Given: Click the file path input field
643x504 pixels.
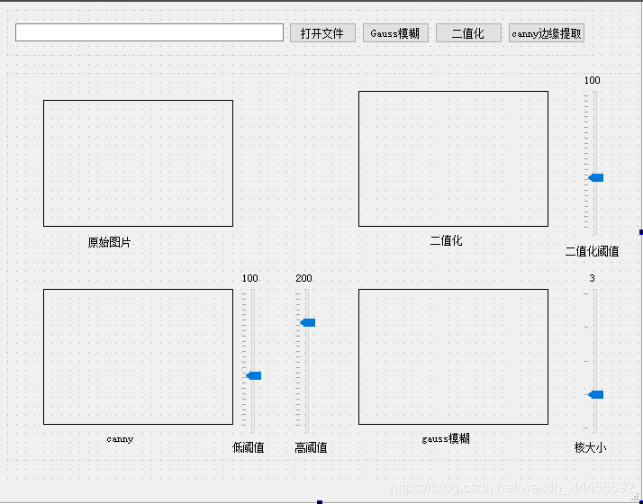Looking at the screenshot, I should pos(149,32).
